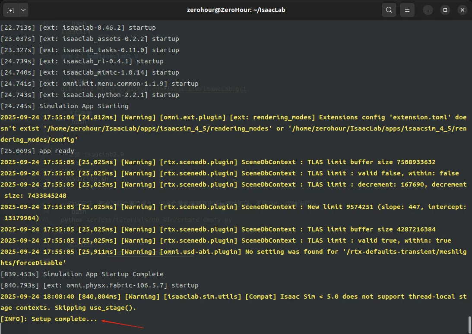Minimize the terminal window
The image size is (472, 334).
[428, 10]
